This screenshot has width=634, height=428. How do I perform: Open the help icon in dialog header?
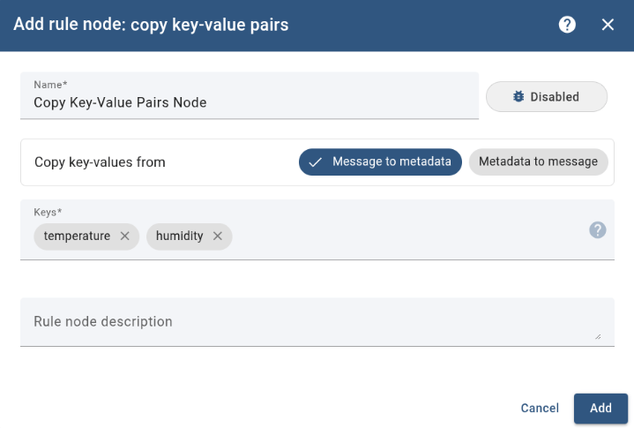[x=567, y=25]
